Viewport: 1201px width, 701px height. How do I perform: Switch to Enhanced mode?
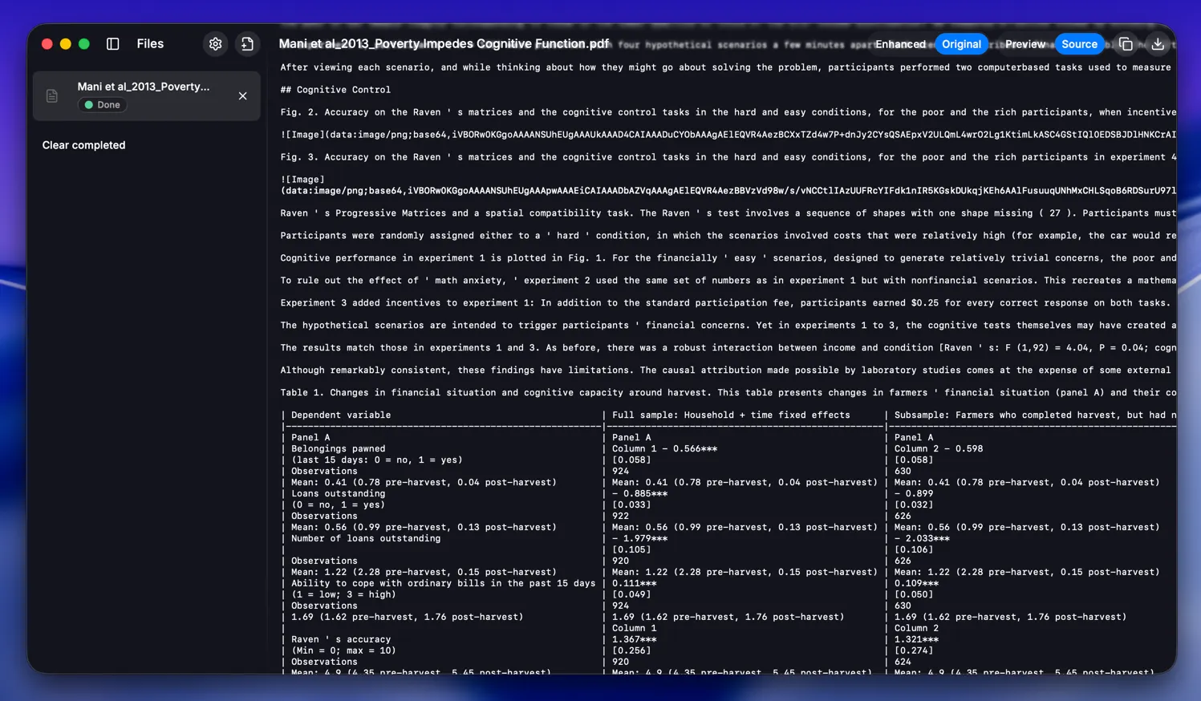tap(900, 44)
